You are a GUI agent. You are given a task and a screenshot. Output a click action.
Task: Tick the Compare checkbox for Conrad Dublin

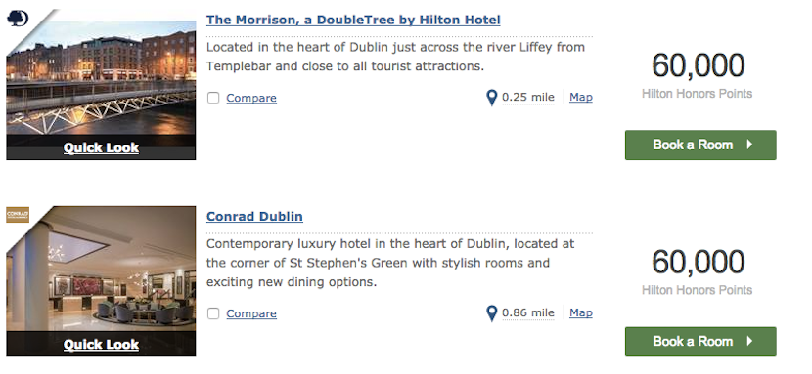pyautogui.click(x=213, y=313)
